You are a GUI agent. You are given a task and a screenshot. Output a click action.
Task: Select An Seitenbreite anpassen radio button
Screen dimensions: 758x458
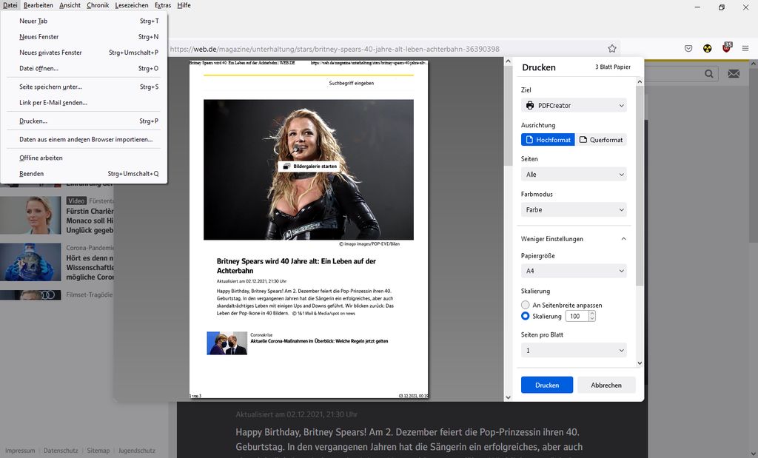(526, 305)
